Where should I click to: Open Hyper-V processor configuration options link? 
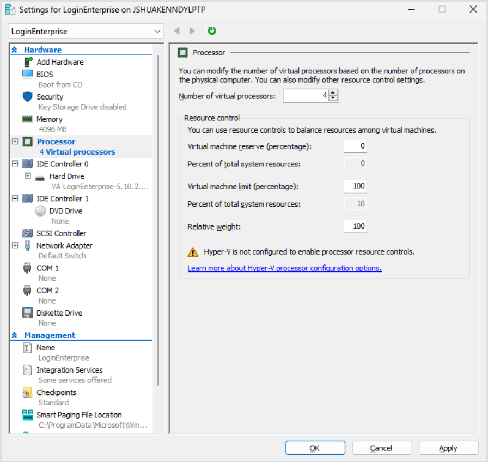(284, 268)
